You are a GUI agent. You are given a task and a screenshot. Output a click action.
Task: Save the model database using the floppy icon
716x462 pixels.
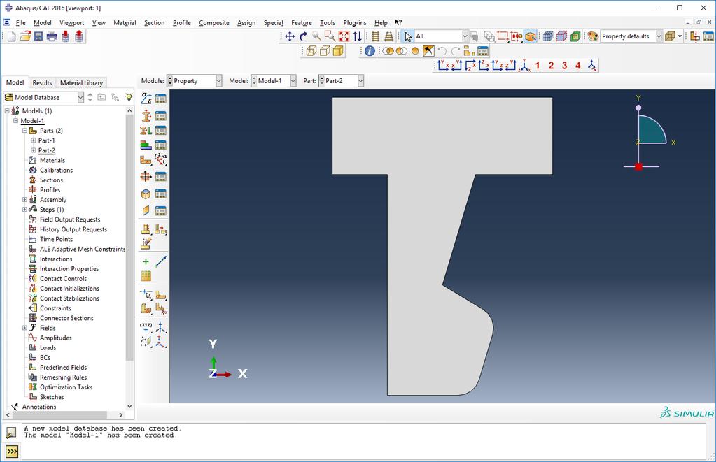click(38, 36)
